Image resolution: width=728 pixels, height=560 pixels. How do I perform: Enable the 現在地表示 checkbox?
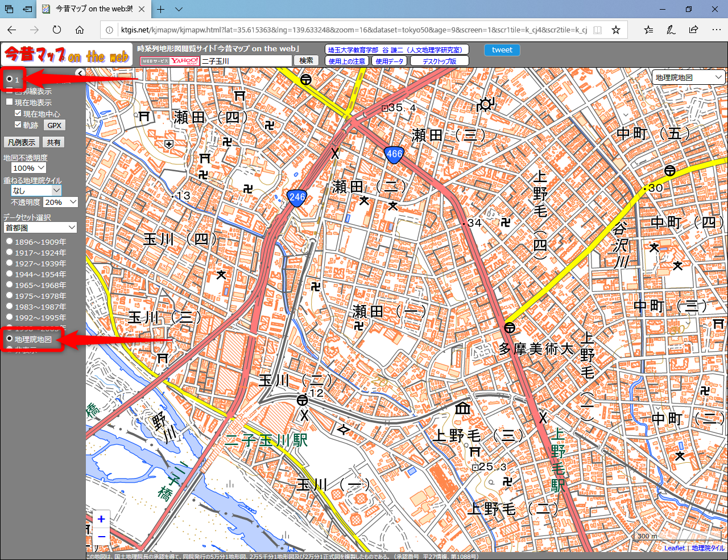(x=10, y=102)
